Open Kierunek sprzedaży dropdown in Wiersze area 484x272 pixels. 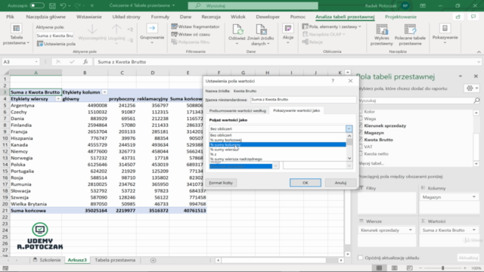[x=410, y=230]
